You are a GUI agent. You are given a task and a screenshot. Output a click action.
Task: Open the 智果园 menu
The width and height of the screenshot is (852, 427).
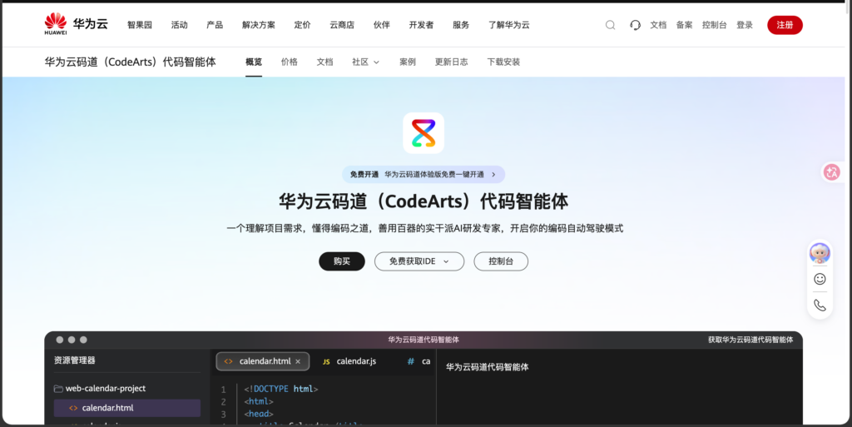point(140,25)
